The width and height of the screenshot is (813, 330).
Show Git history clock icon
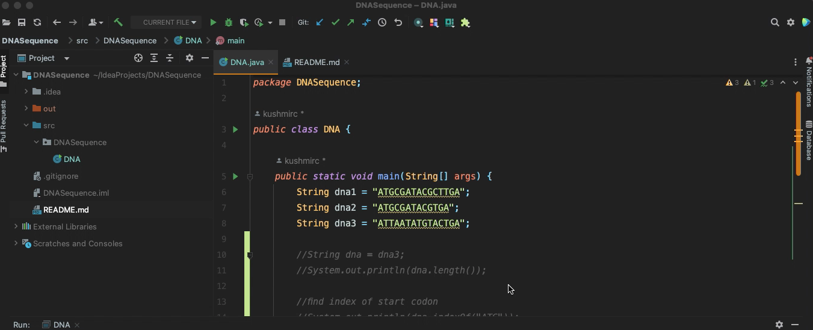tap(382, 22)
